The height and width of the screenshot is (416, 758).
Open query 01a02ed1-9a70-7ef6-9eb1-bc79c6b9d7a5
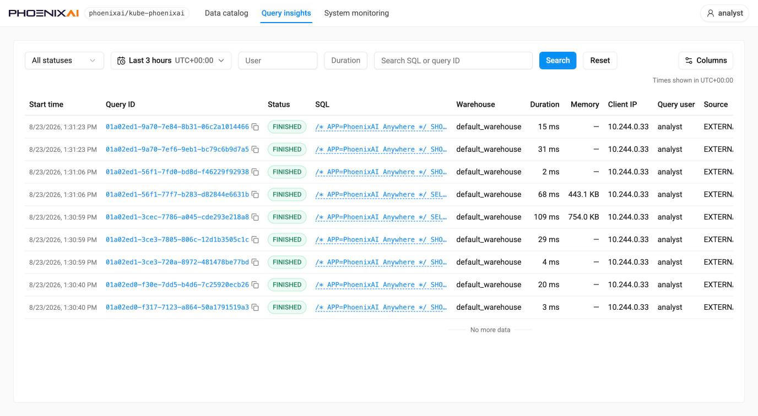(x=177, y=150)
